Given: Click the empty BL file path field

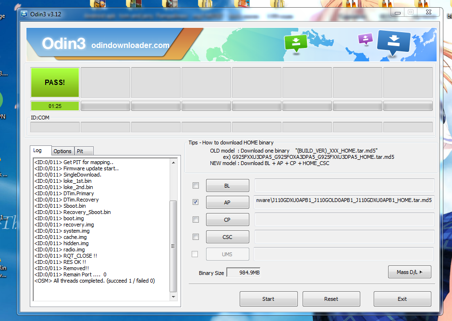Looking at the screenshot, I should coord(344,185).
